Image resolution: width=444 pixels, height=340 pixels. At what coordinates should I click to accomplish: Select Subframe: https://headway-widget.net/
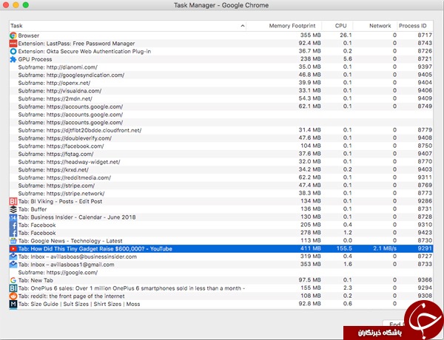221,162
